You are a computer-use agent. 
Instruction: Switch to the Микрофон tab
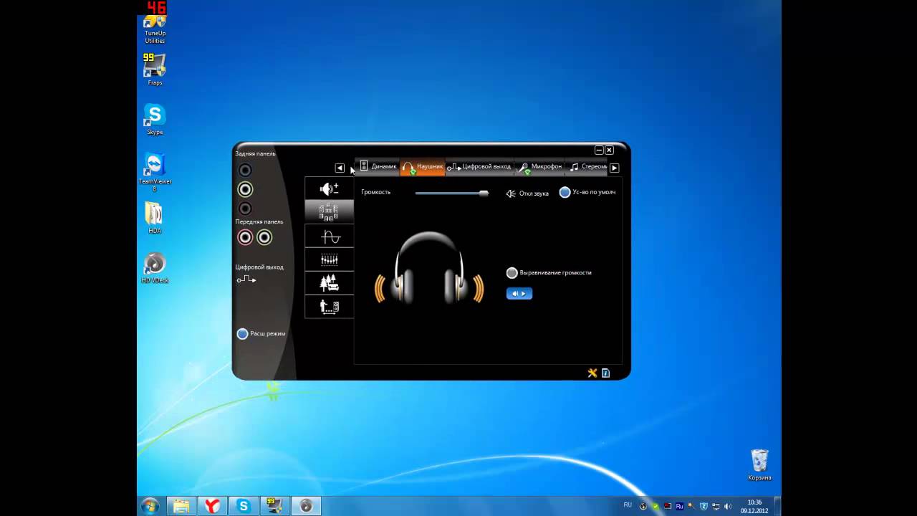(541, 166)
